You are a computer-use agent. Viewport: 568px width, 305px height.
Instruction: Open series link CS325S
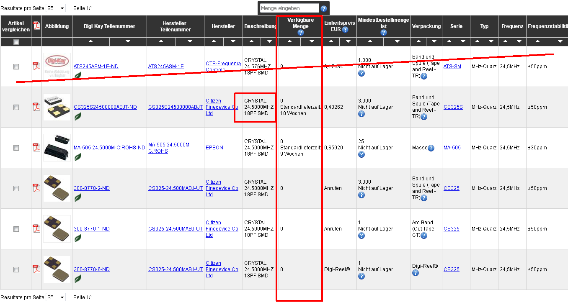453,107
